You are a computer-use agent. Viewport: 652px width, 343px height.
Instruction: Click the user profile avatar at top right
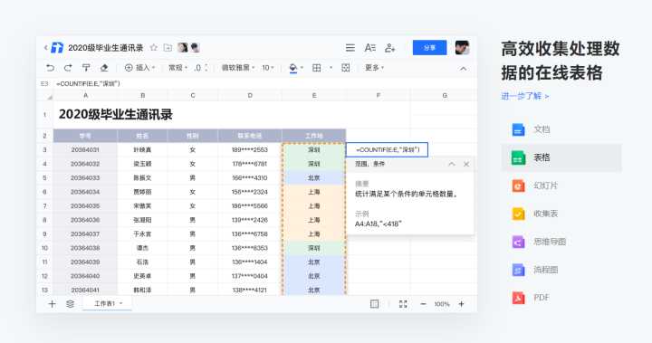[462, 47]
